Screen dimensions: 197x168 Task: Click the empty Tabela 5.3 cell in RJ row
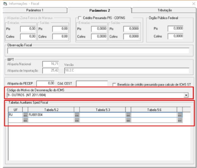[x=103, y=115]
